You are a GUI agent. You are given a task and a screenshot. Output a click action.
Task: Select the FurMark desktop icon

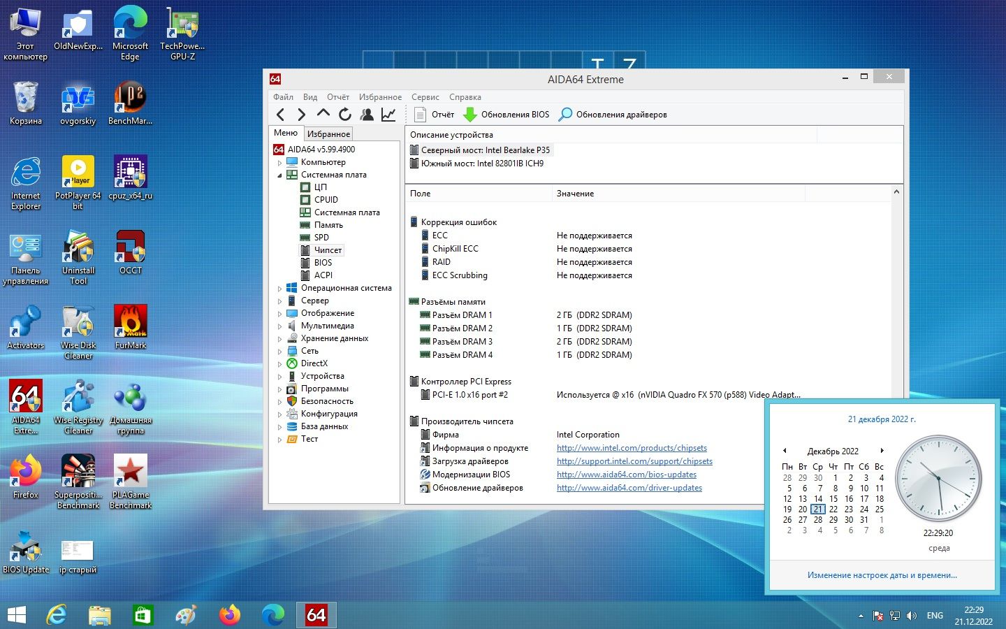131,327
